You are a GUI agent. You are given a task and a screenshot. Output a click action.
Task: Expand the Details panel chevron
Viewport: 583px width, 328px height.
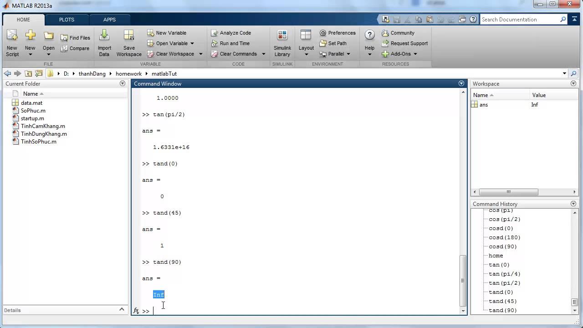point(122,309)
